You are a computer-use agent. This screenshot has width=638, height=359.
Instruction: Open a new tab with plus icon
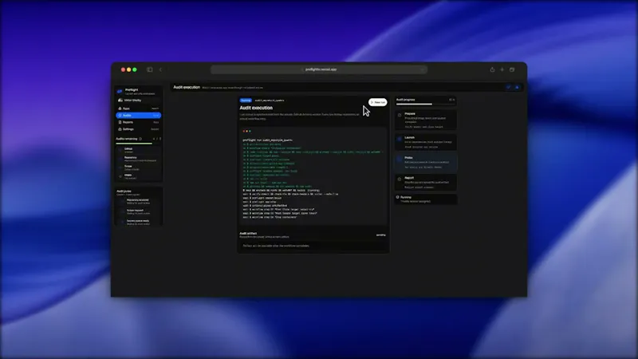pyautogui.click(x=502, y=69)
